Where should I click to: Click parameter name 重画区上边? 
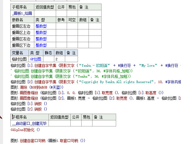tap(21, 32)
